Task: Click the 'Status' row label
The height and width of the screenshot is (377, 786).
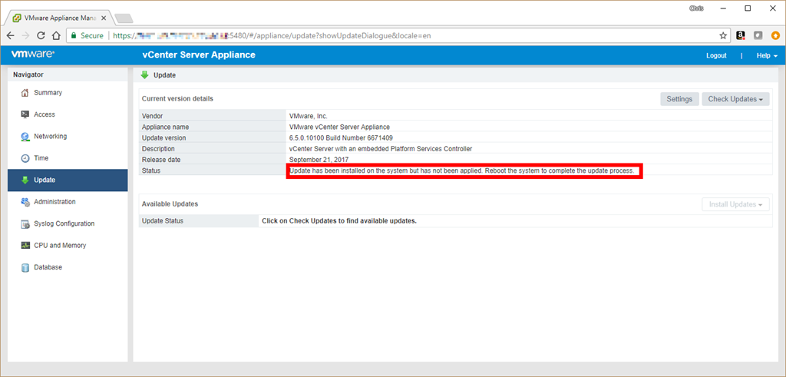Action: click(151, 171)
